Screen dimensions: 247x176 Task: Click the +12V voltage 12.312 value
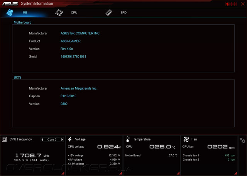click(x=114, y=156)
